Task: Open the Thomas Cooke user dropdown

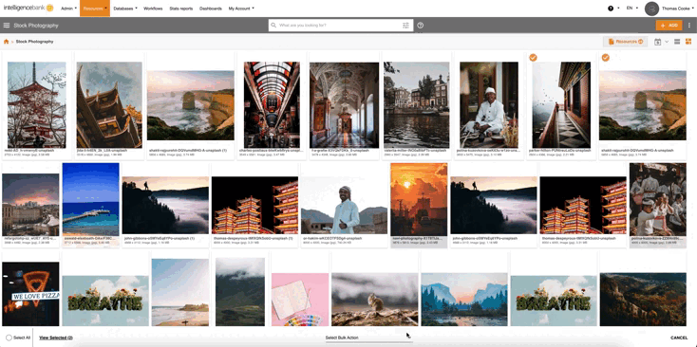Action: 678,8
